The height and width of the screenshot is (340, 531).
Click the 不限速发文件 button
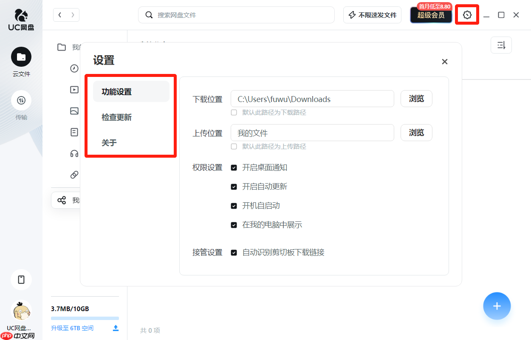tap(372, 15)
